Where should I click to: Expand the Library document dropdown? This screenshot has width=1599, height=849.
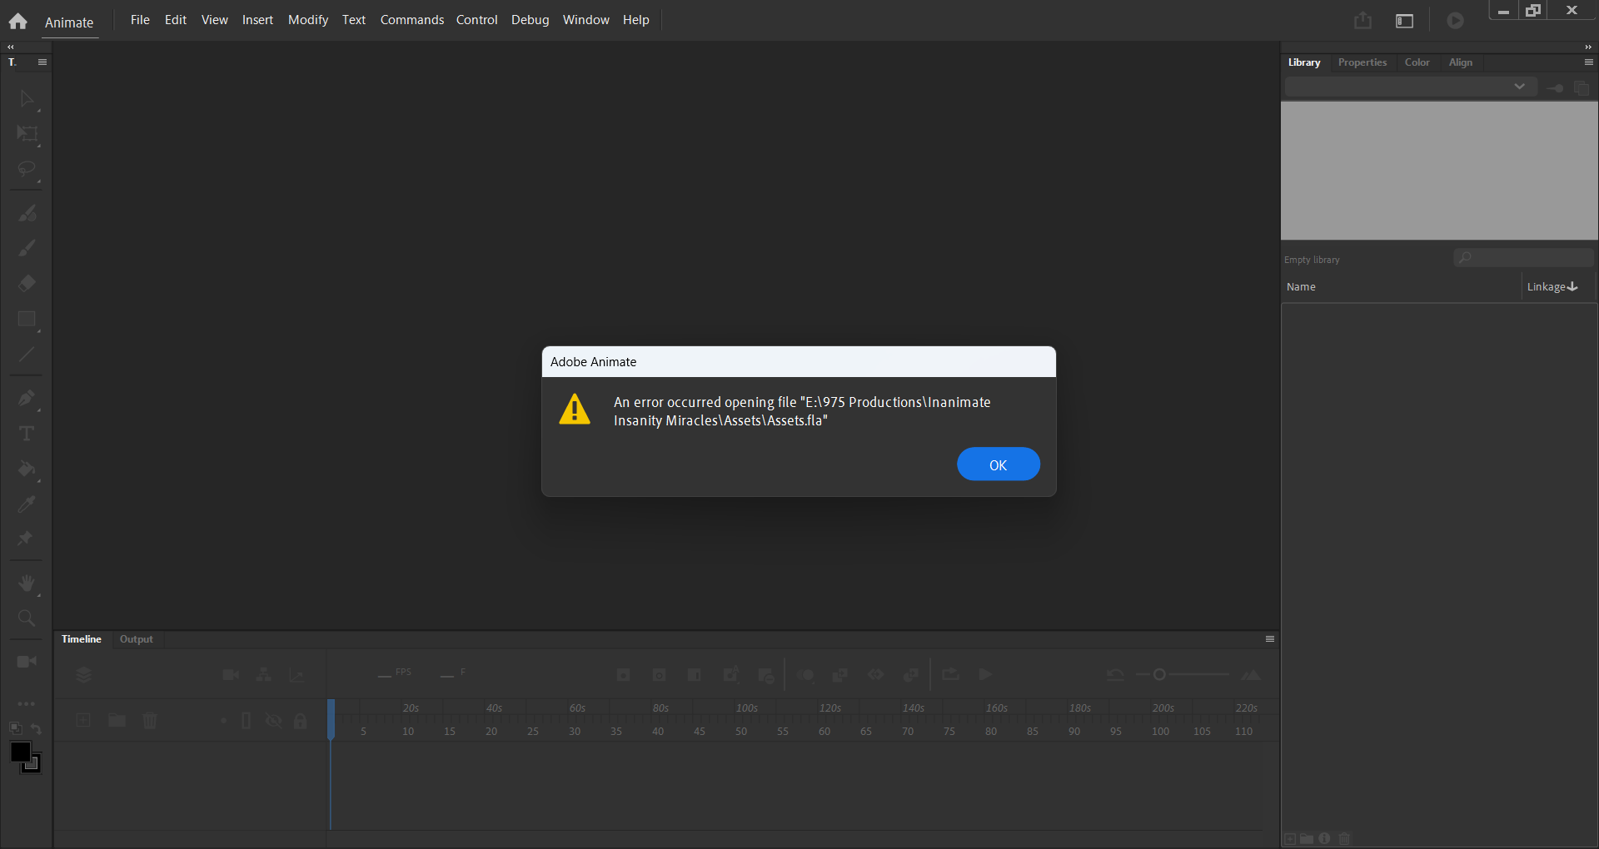click(1410, 87)
